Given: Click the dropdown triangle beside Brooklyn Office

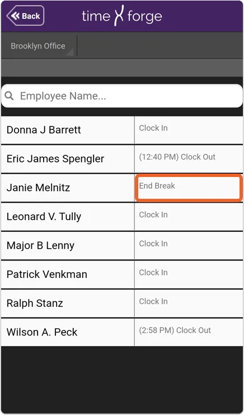Looking at the screenshot, I should pyautogui.click(x=69, y=52).
